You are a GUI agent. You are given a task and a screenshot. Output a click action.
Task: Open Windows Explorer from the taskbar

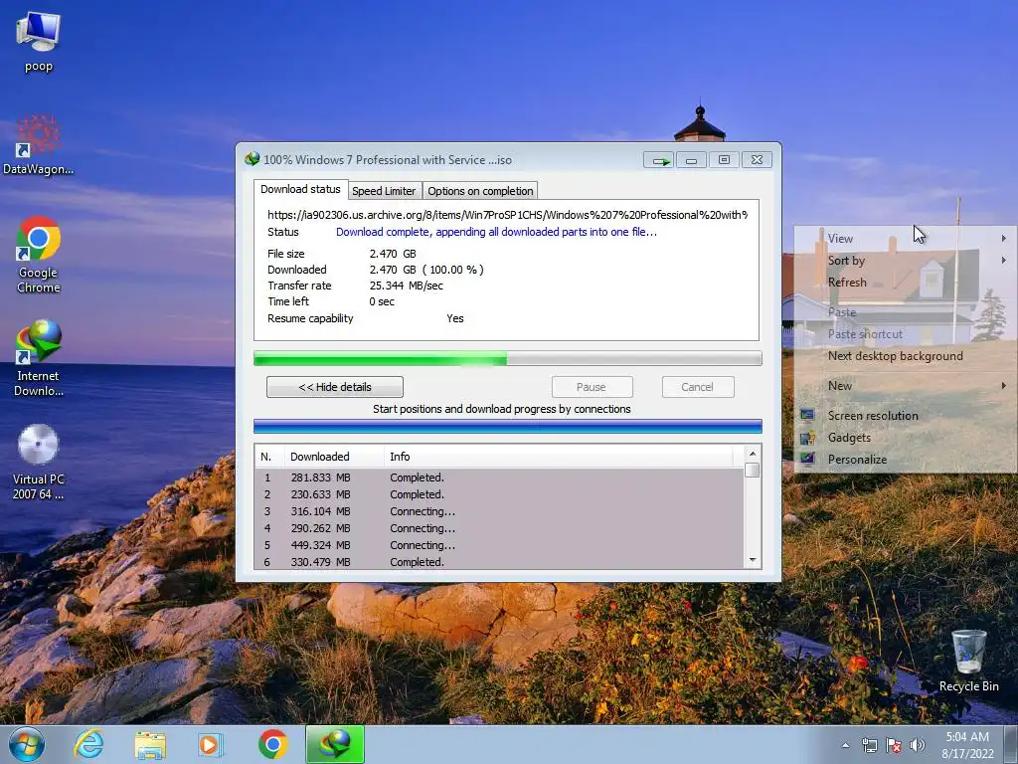coord(150,744)
